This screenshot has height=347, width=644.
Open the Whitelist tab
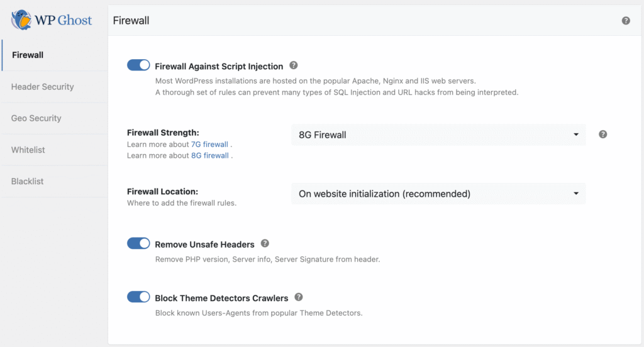point(55,150)
